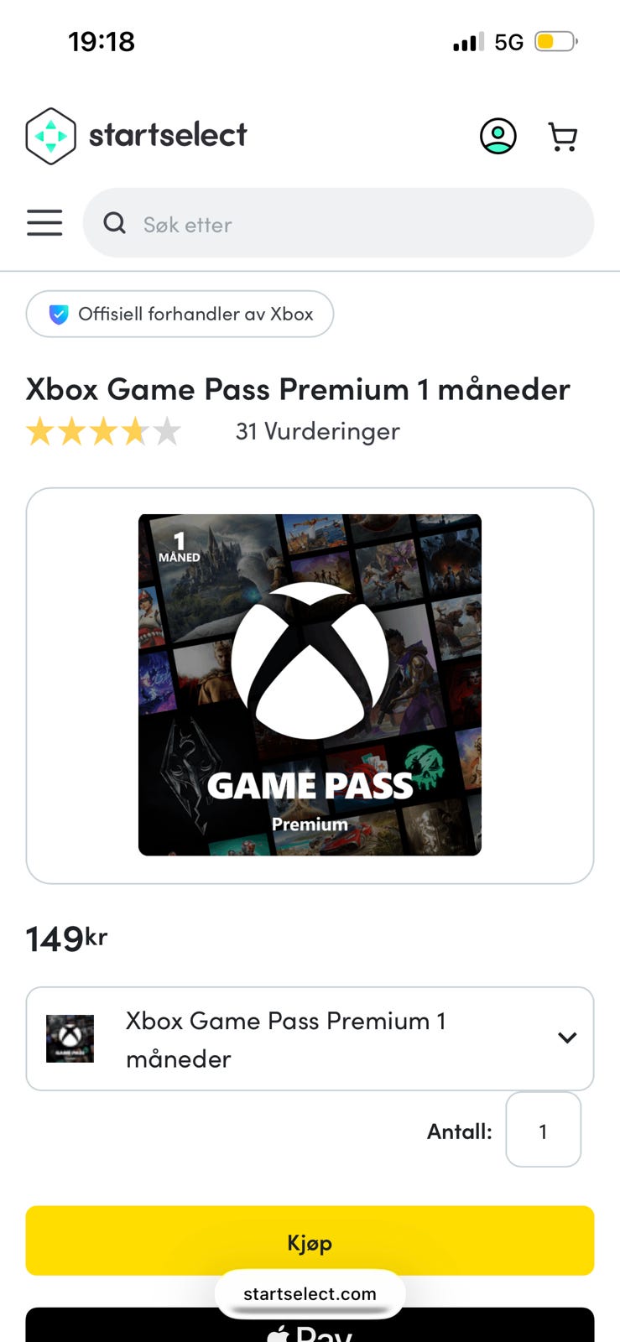The width and height of the screenshot is (620, 1342).
Task: Click the dropdown chevron arrow
Action: [567, 1038]
